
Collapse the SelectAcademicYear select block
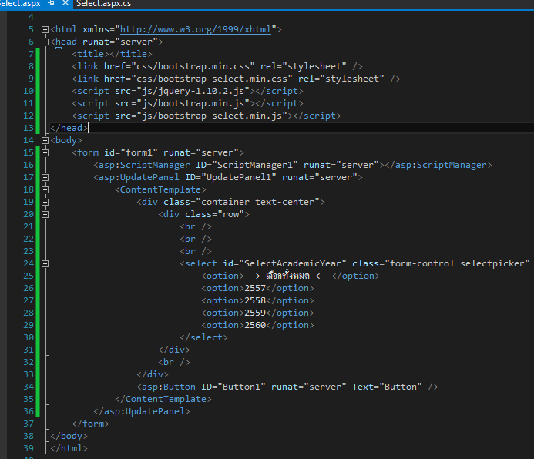(45, 263)
